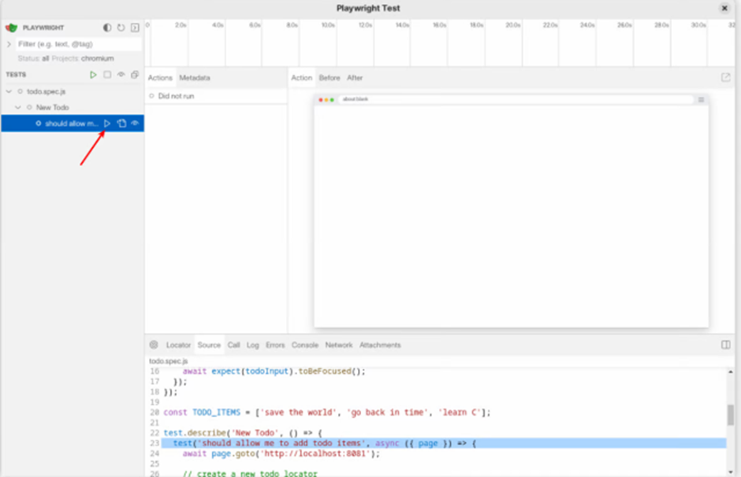Viewport: 741px width, 477px height.
Task: Collapse the New Todo describe group
Action: click(18, 107)
